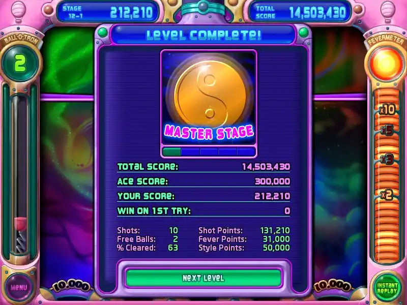Screen dimensions: 407x305
Task: Click the red ball launcher plunger
Action: pos(20,235)
